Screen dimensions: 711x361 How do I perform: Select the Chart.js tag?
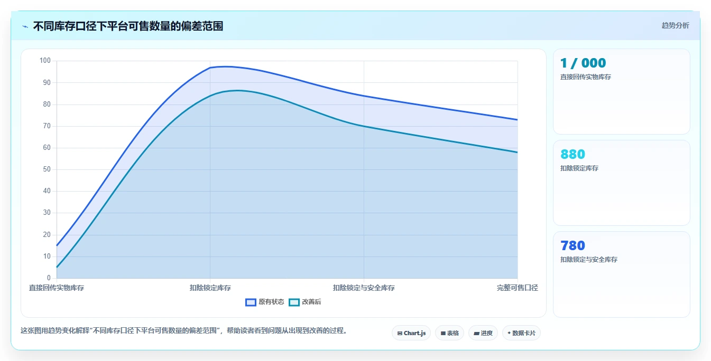[411, 333]
